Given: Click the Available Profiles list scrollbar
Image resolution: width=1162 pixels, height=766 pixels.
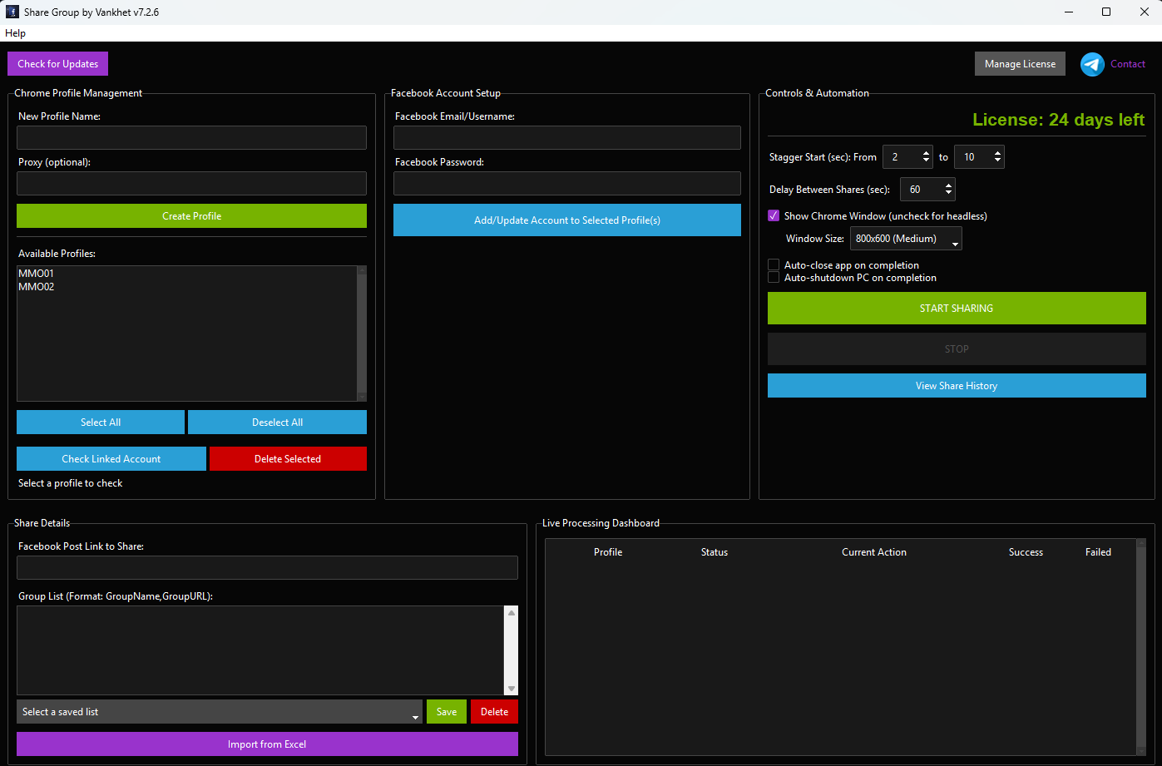Looking at the screenshot, I should point(362,334).
